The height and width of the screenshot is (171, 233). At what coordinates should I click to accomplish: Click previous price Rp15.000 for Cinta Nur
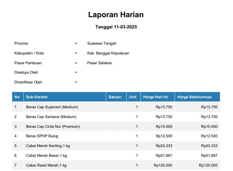(x=209, y=127)
